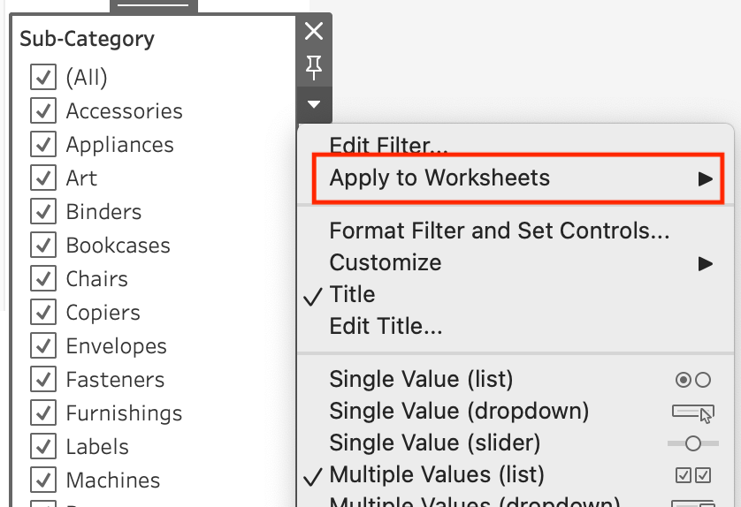Viewport: 741px width, 507px height.
Task: Open the filter card dropdown arrow
Action: point(314,104)
